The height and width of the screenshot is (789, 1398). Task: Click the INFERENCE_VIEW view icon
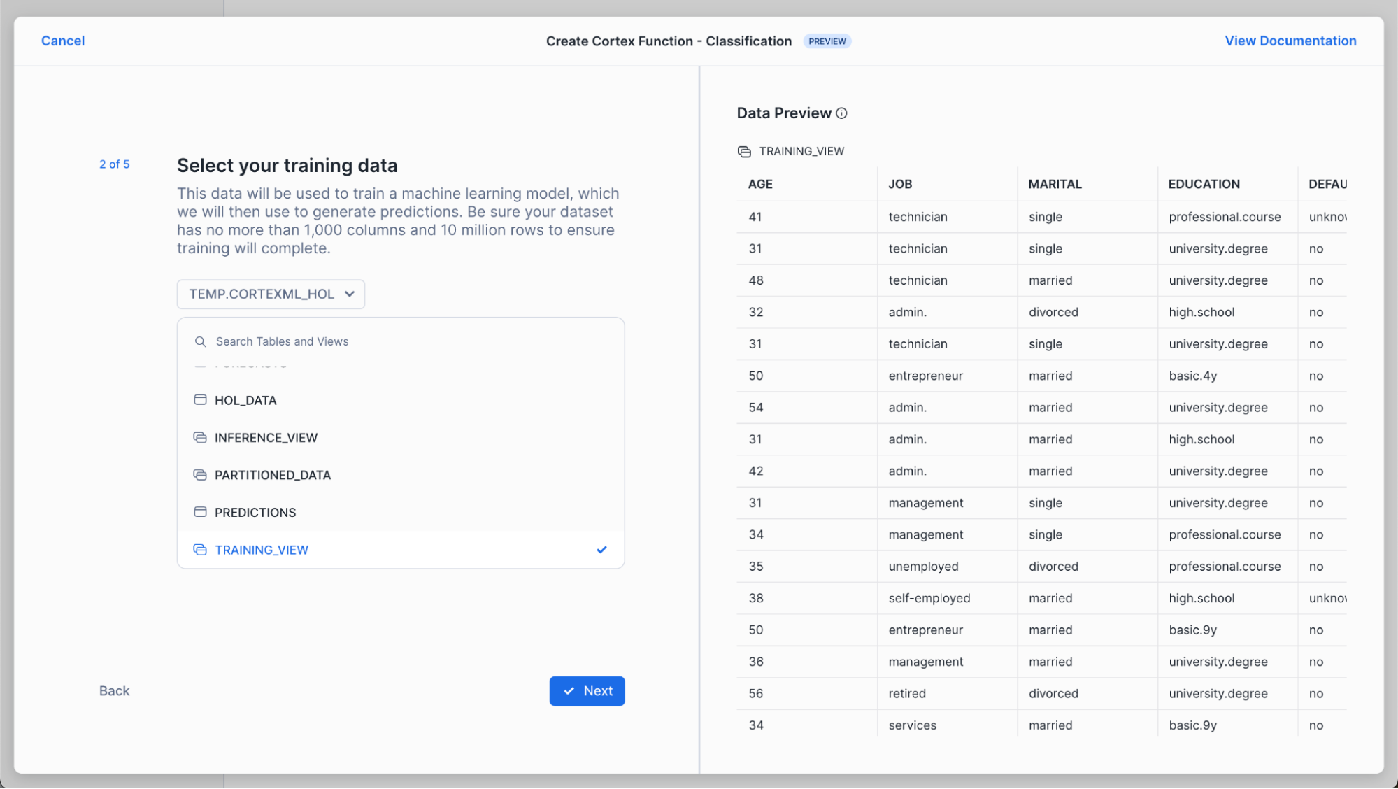click(x=200, y=438)
